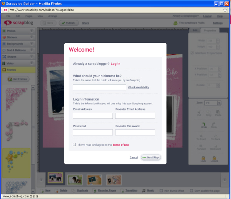Expand the Video panel

click(18, 63)
